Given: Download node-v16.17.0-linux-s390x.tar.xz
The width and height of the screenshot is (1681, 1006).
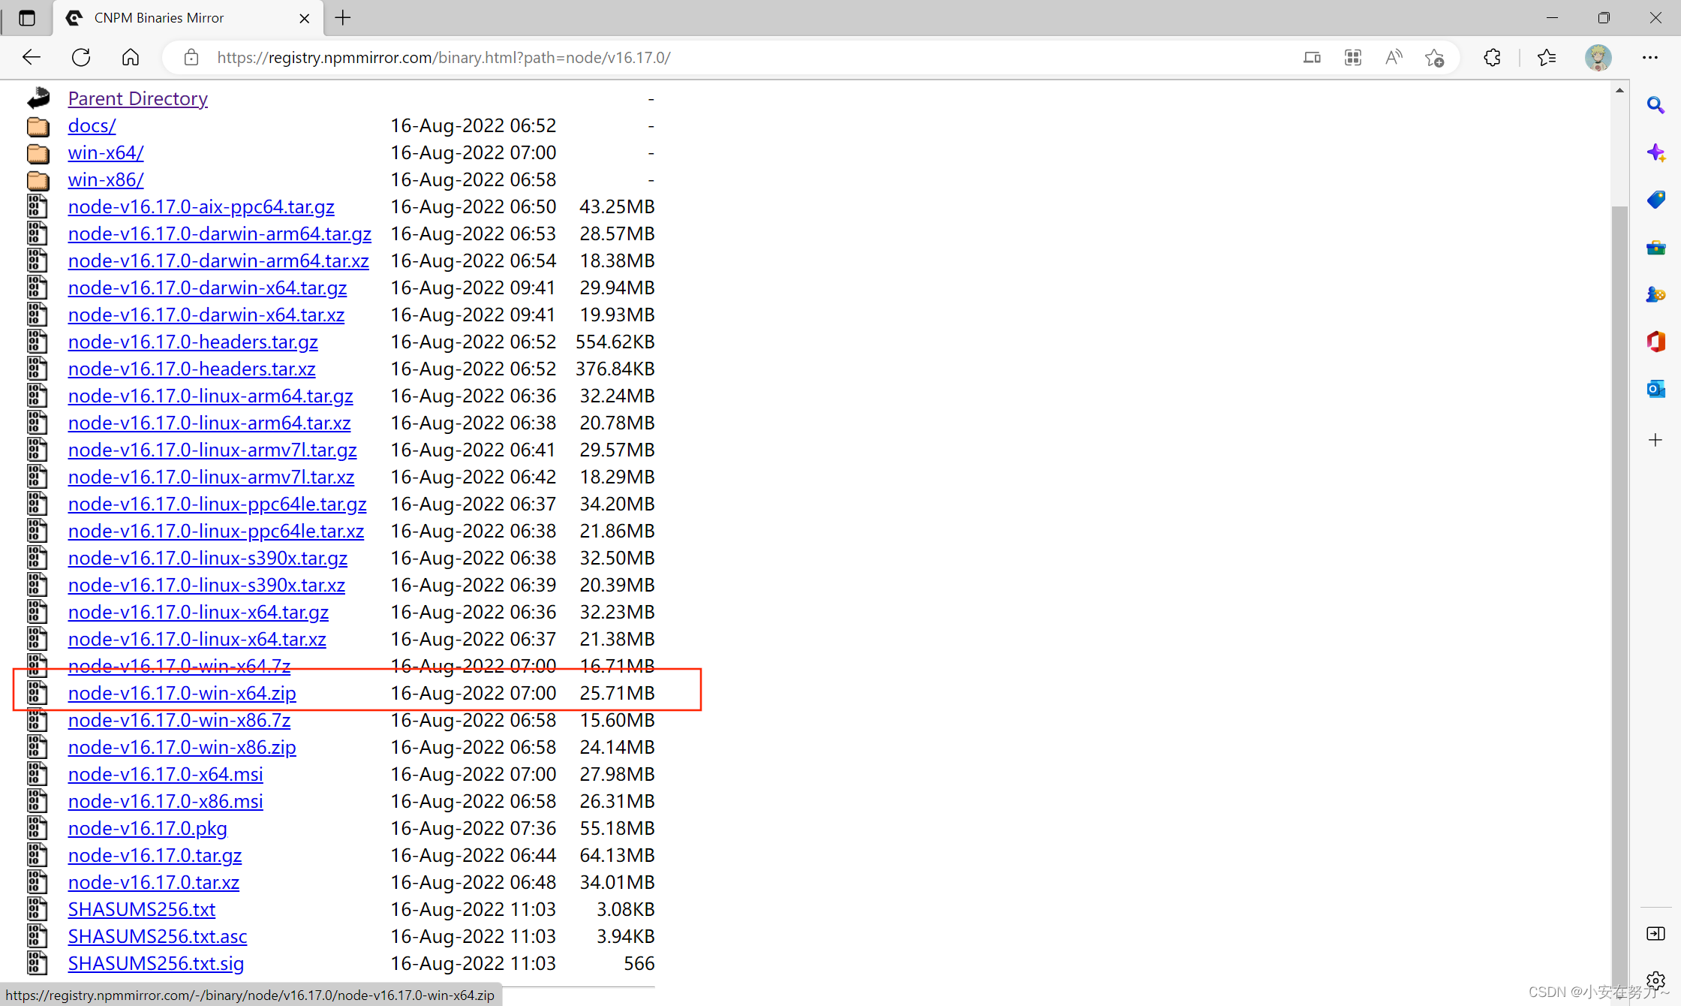Looking at the screenshot, I should click(206, 586).
